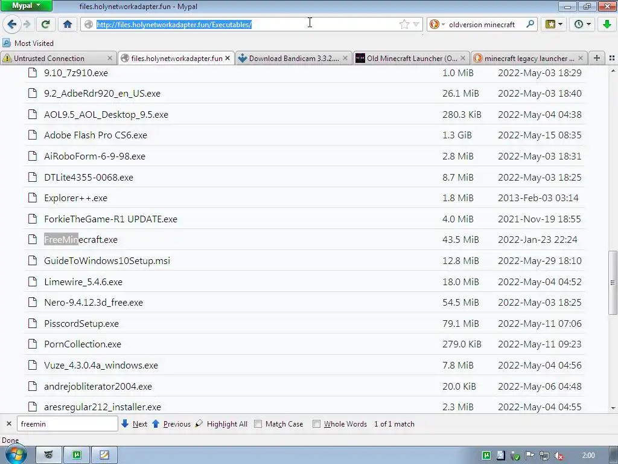Screen dimensions: 618x464
Task: Open the address bar history dropdown
Action: point(416,24)
